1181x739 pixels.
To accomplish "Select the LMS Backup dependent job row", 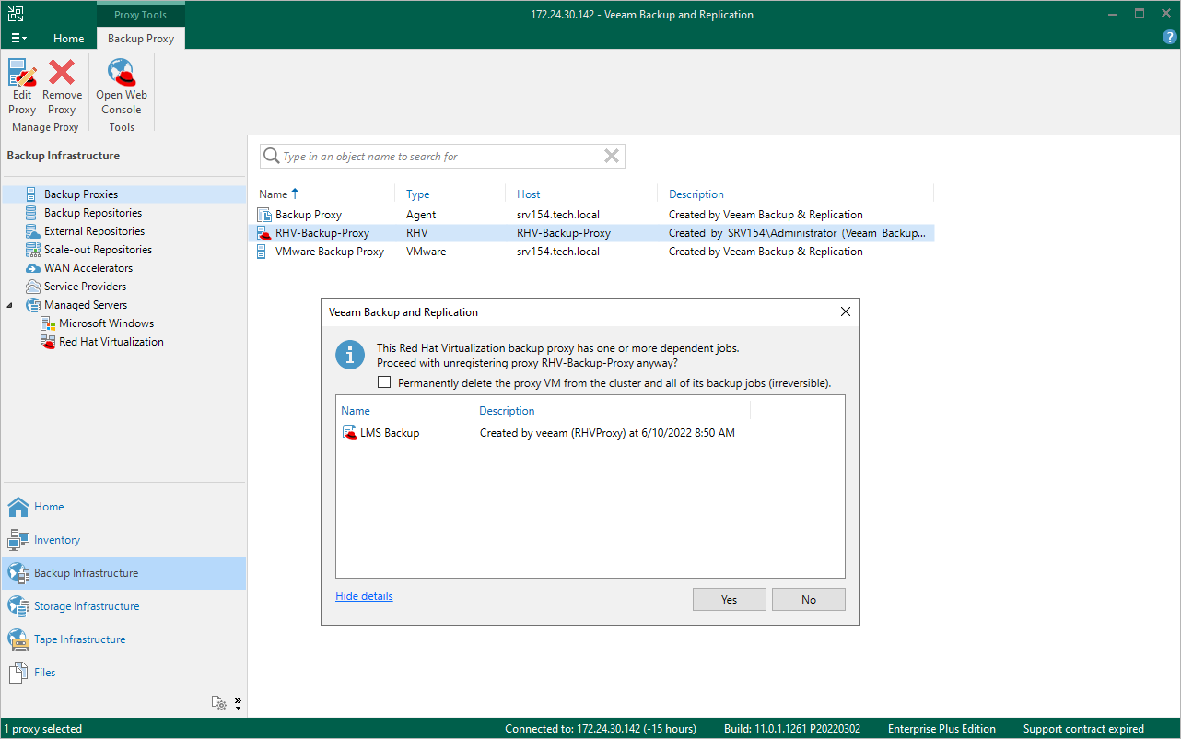I will pyautogui.click(x=590, y=433).
